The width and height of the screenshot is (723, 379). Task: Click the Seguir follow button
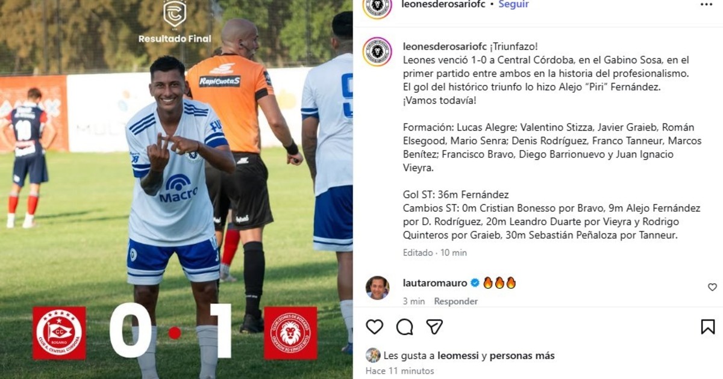pos(514,4)
